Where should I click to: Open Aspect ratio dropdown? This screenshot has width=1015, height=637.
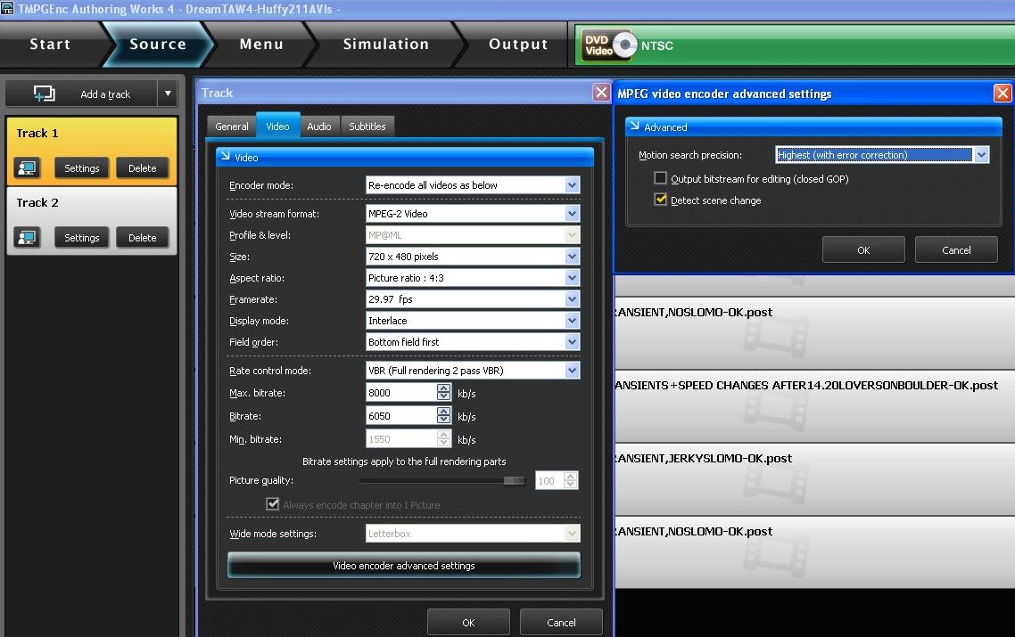(572, 277)
